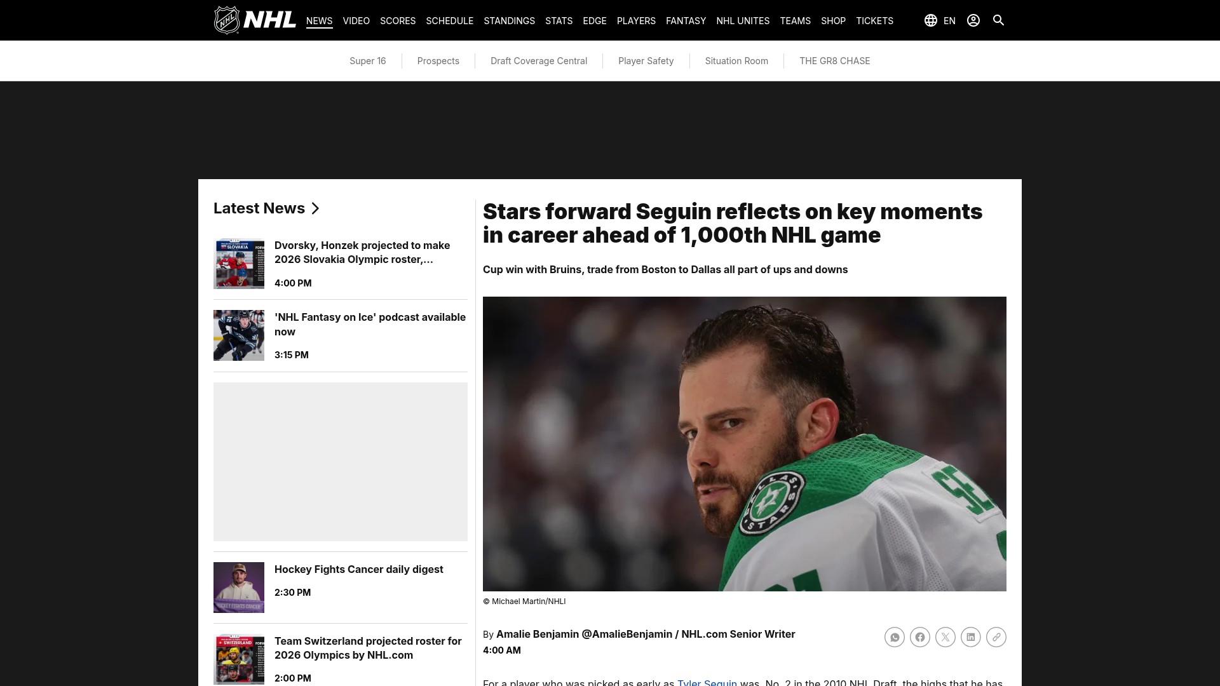This screenshot has height=686, width=1220.
Task: Share article via Facebook icon
Action: point(920,637)
